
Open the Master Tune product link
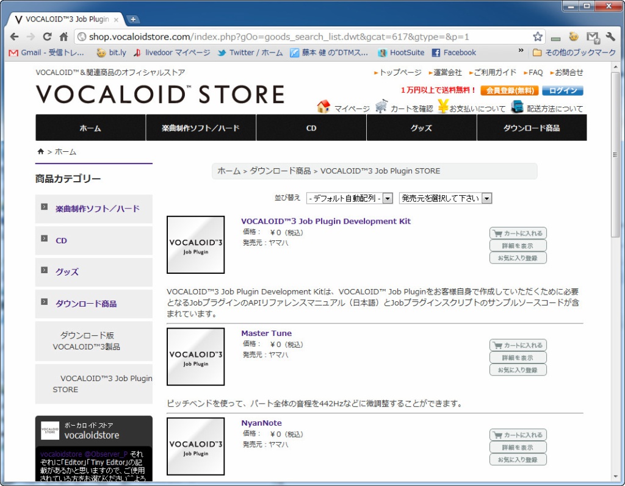(x=266, y=333)
